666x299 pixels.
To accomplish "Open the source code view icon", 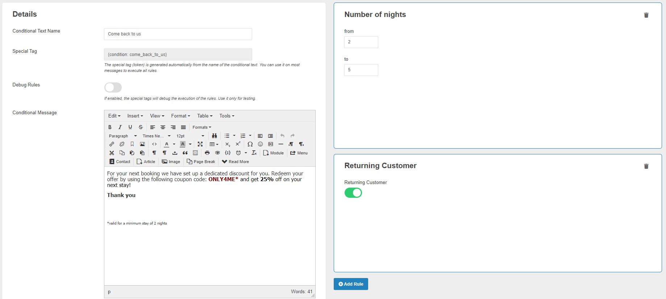I will (x=154, y=144).
